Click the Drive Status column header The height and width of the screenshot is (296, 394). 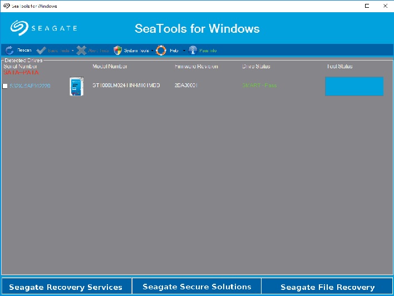pyautogui.click(x=256, y=66)
